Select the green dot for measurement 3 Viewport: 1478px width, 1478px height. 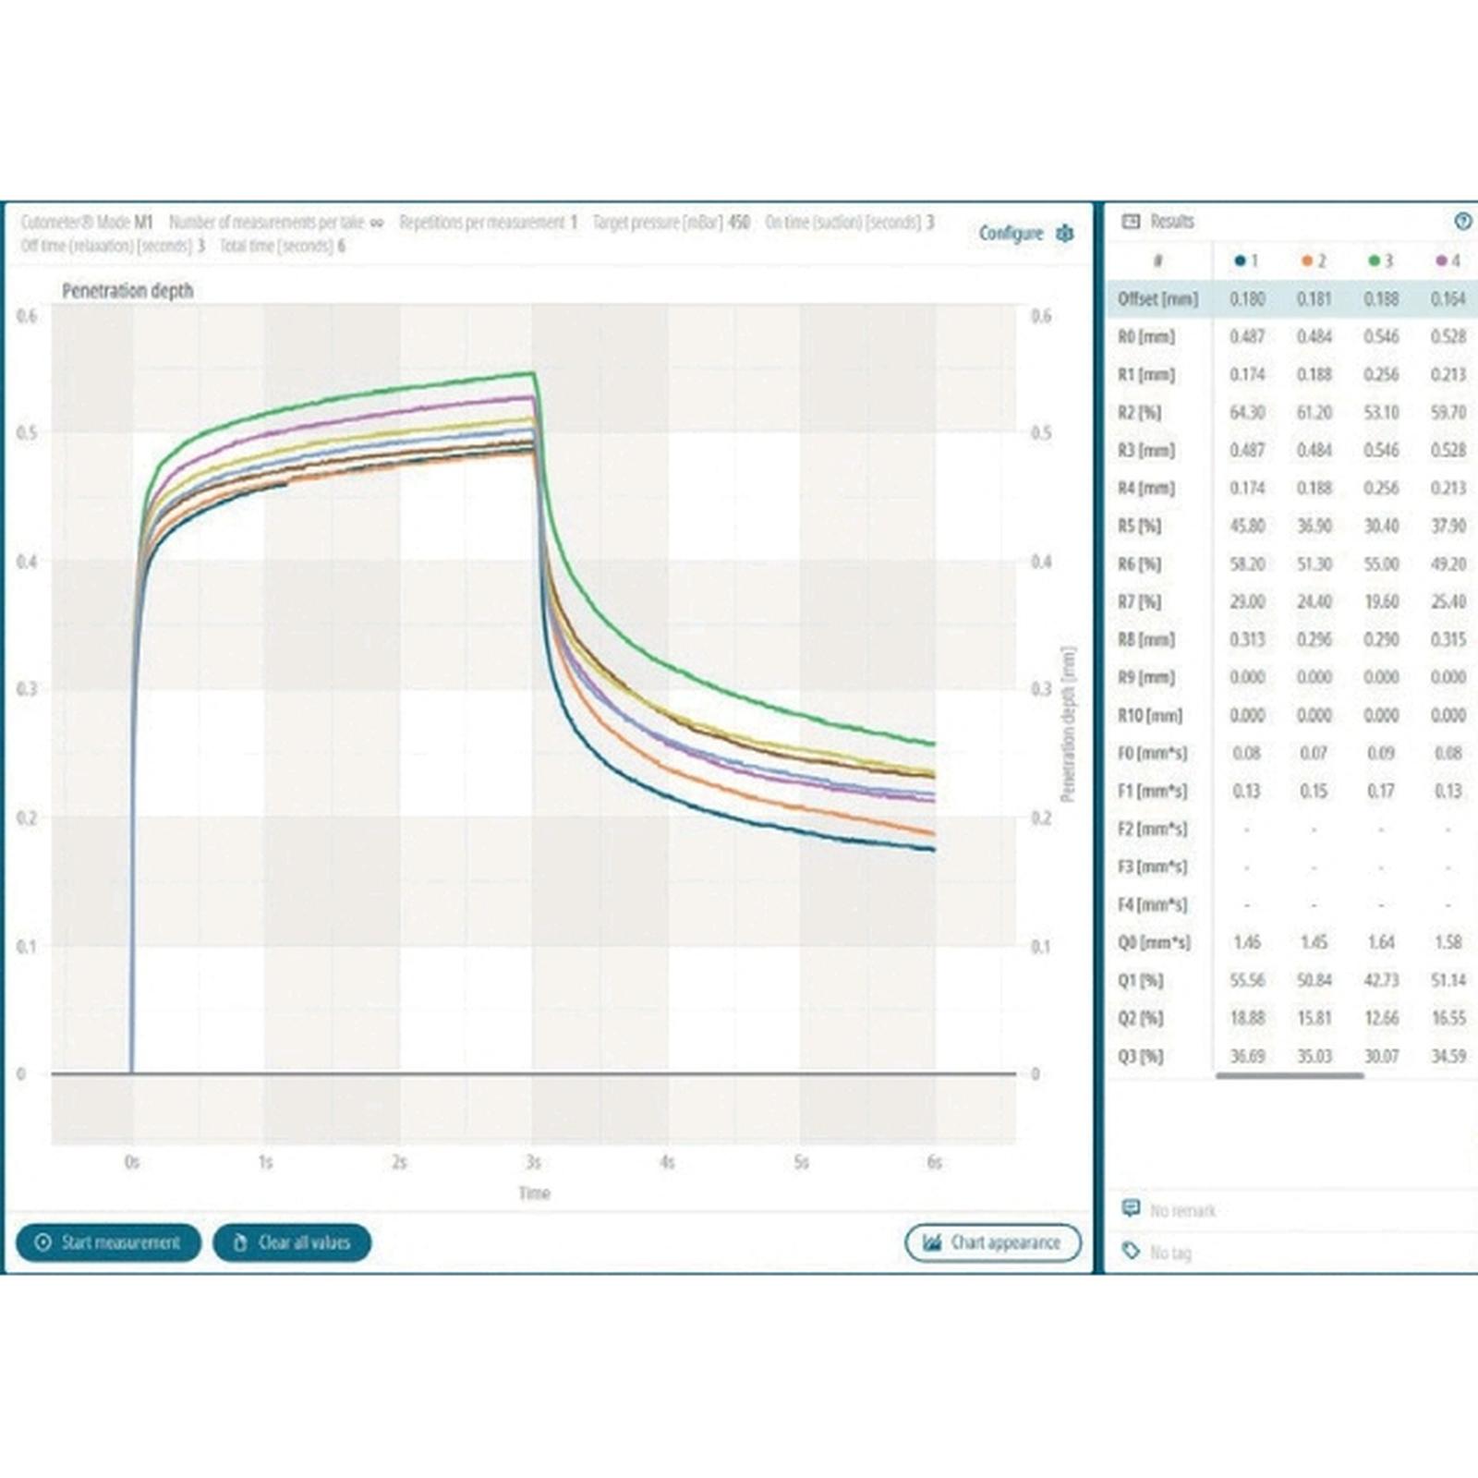1375,261
